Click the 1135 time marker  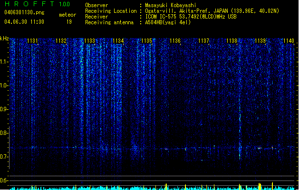(x=146, y=41)
